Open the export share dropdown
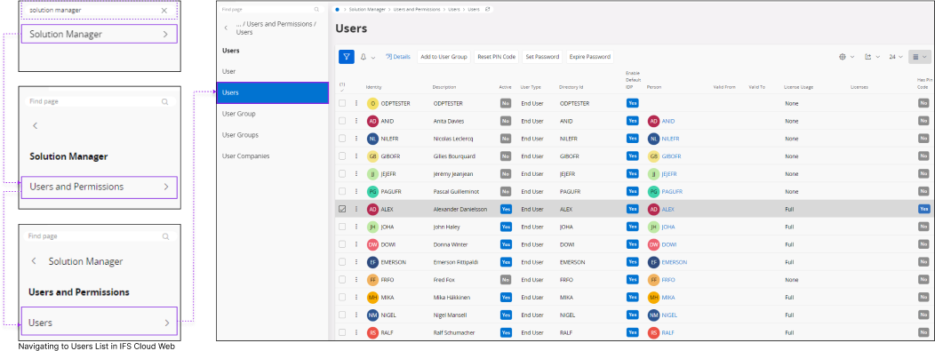The width and height of the screenshot is (935, 351). 872,57
